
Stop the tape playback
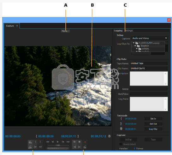[80, 142]
